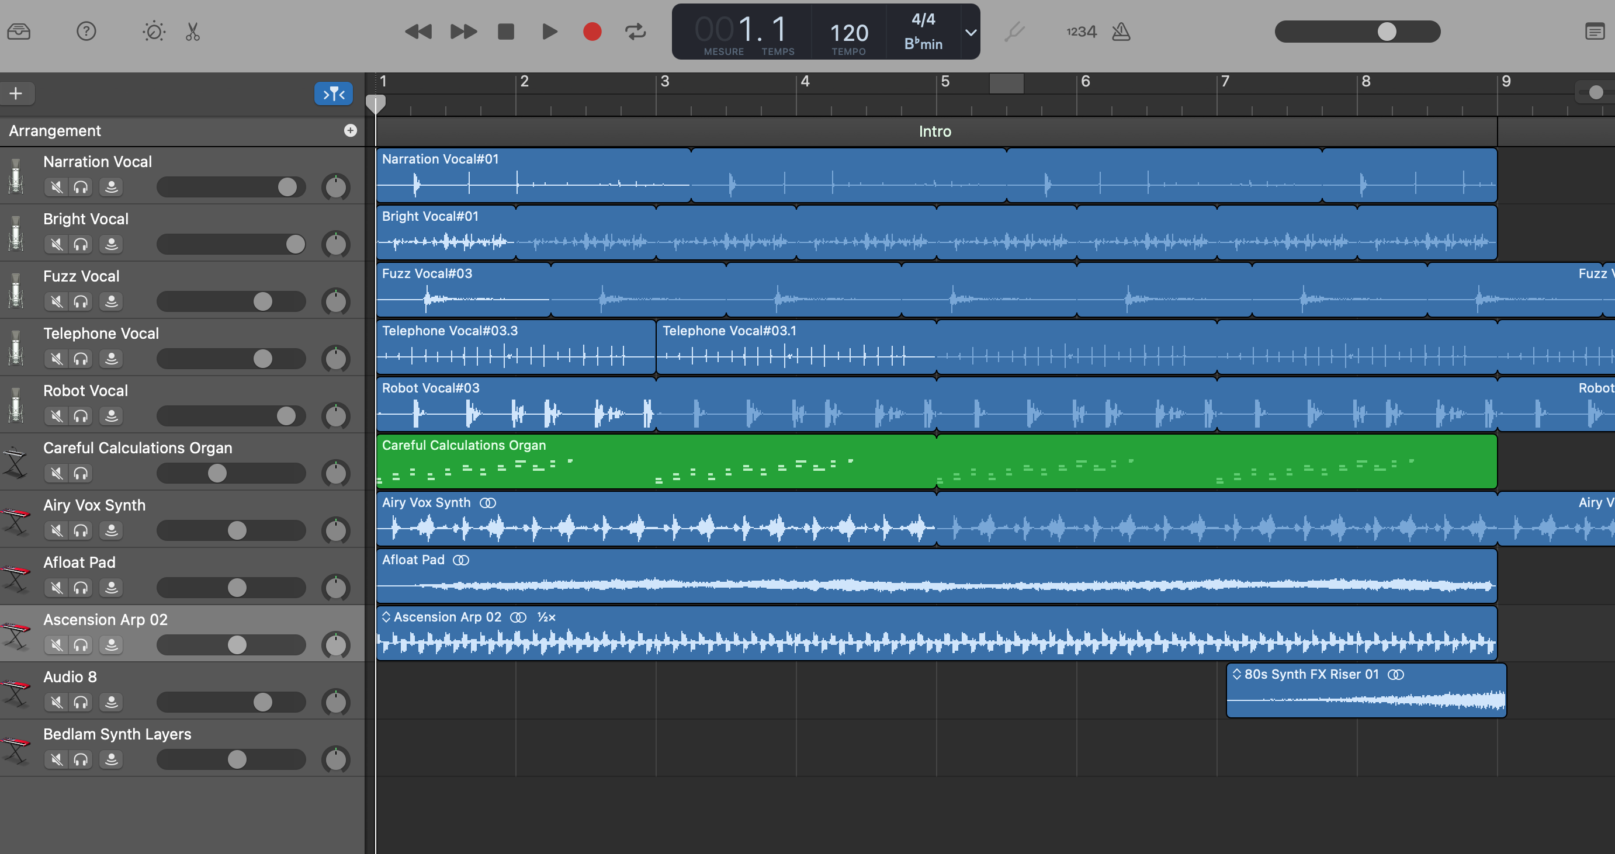Start recording with red Record button
Image resolution: width=1615 pixels, height=854 pixels.
pyautogui.click(x=592, y=32)
